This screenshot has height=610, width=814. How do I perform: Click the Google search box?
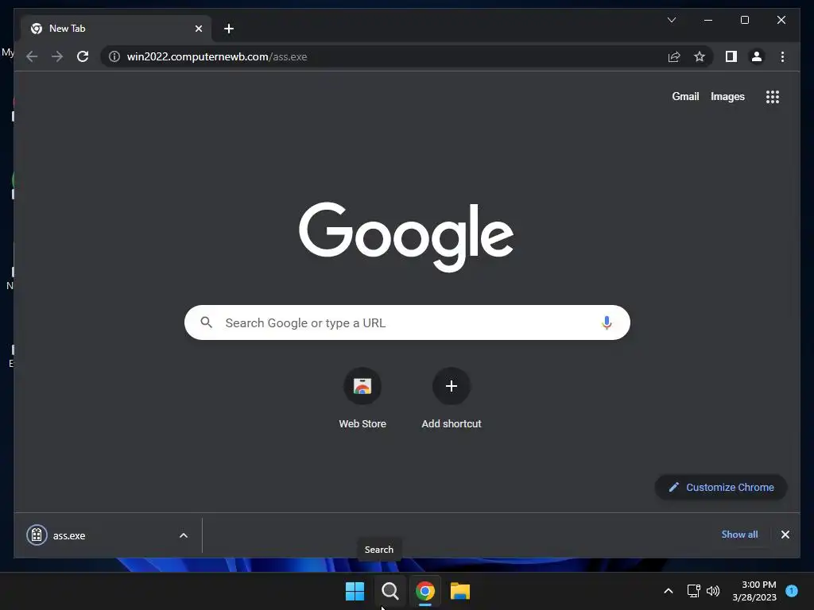(407, 322)
